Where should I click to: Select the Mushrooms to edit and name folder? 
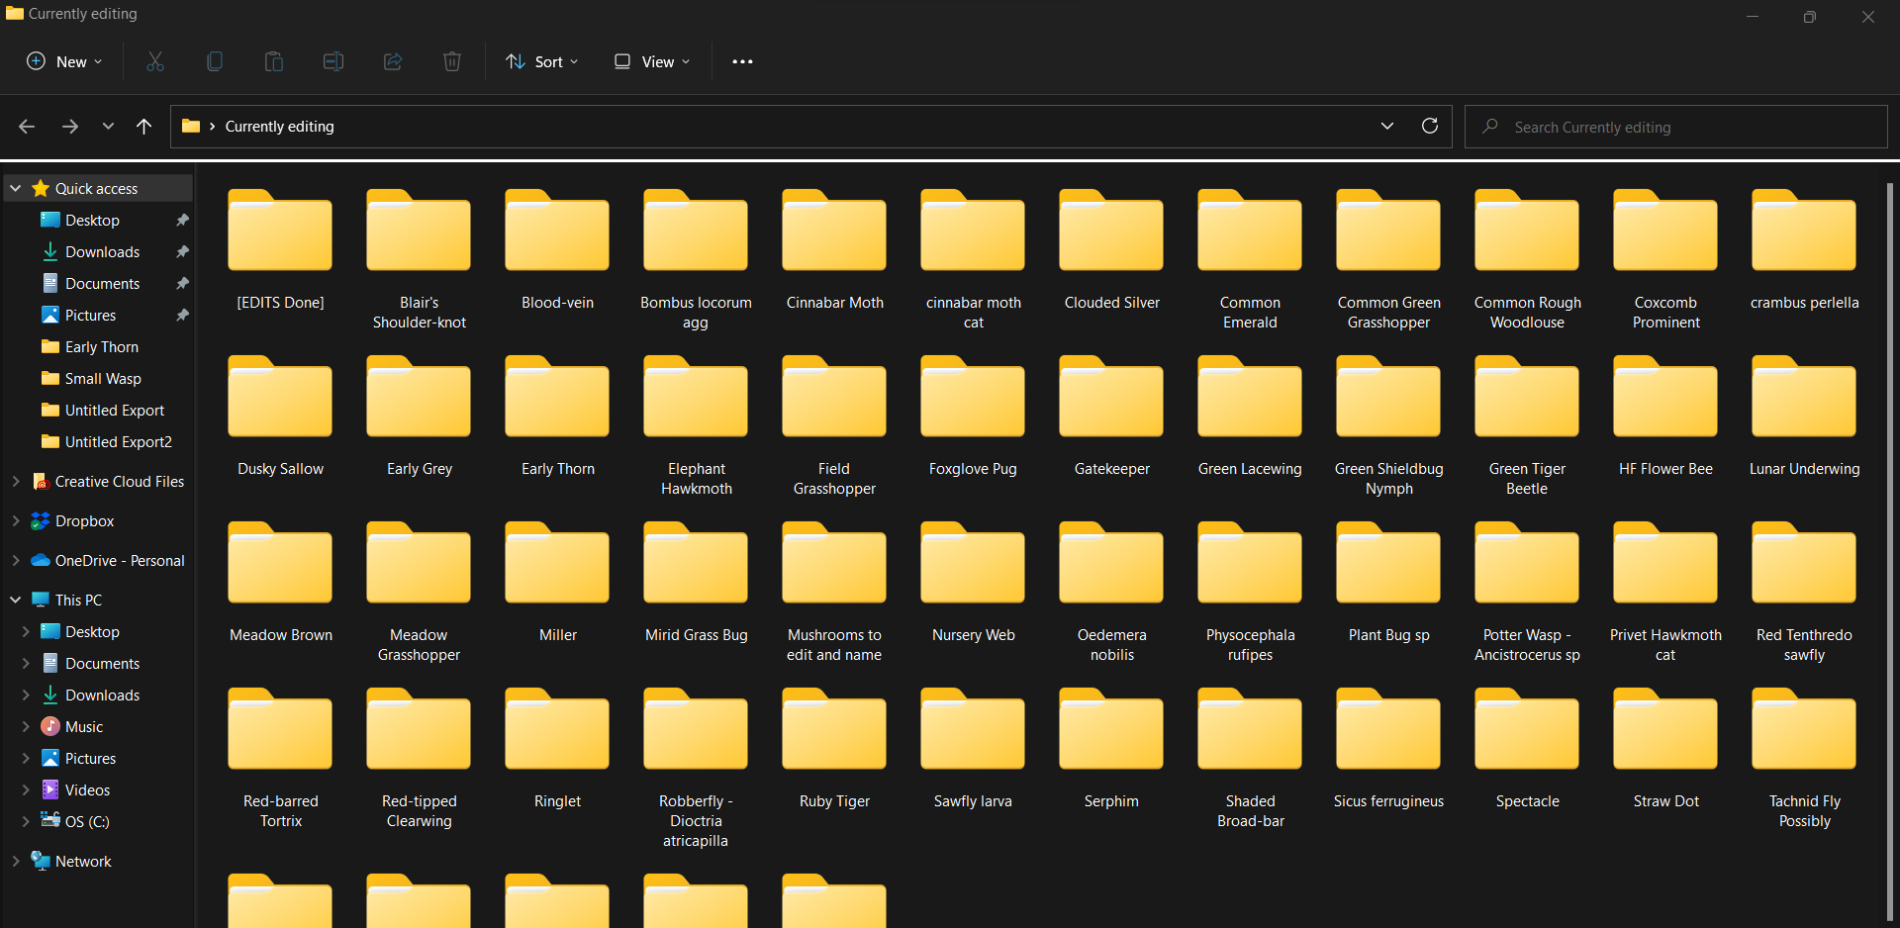(834, 591)
